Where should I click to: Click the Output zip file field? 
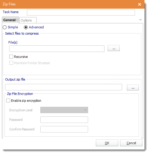click(64, 87)
